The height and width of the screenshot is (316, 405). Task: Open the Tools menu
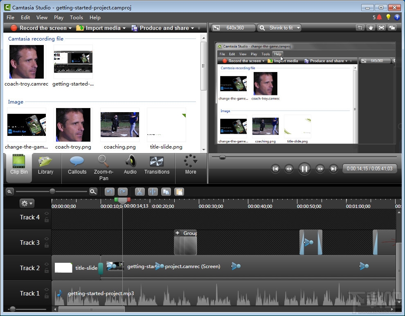pos(76,17)
